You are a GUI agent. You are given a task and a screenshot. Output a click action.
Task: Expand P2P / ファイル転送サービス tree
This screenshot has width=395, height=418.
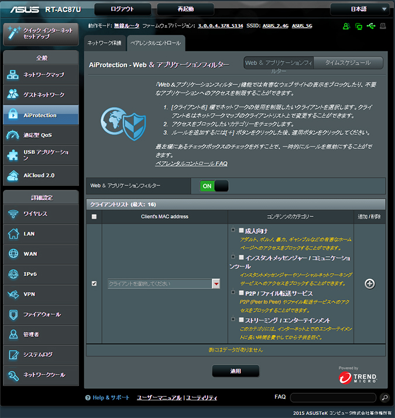(x=233, y=292)
